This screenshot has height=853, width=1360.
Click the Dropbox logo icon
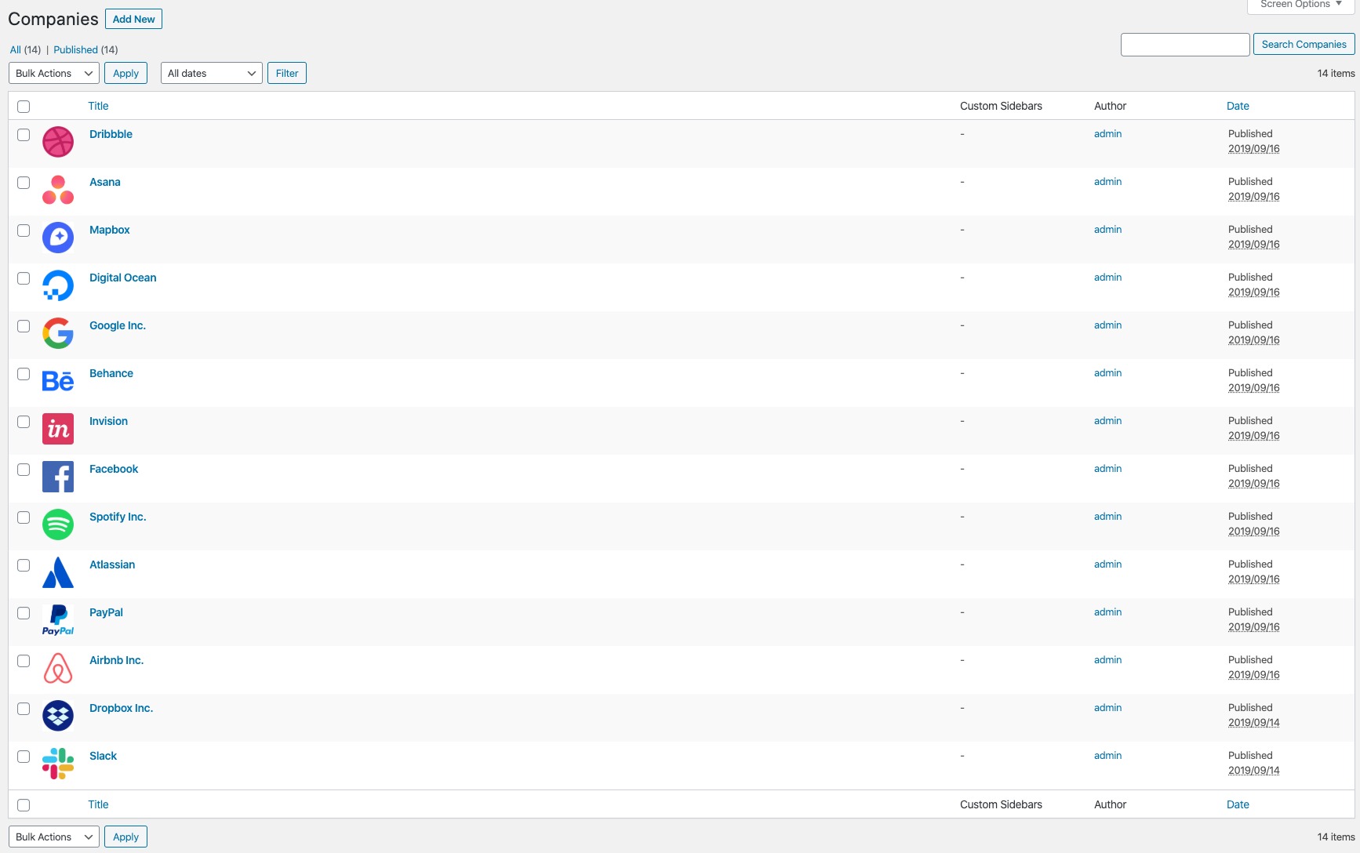pos(58,717)
